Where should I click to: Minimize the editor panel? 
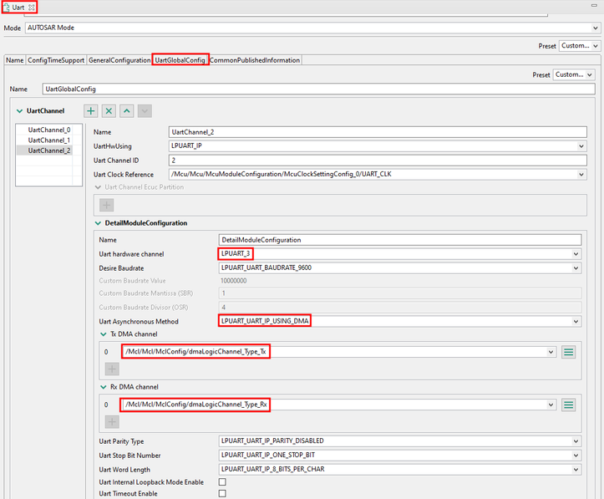(594, 5)
